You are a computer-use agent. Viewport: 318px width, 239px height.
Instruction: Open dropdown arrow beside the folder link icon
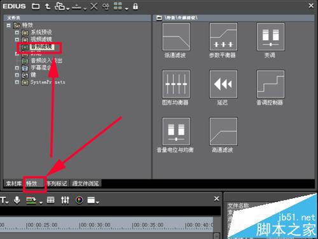(68, 9)
